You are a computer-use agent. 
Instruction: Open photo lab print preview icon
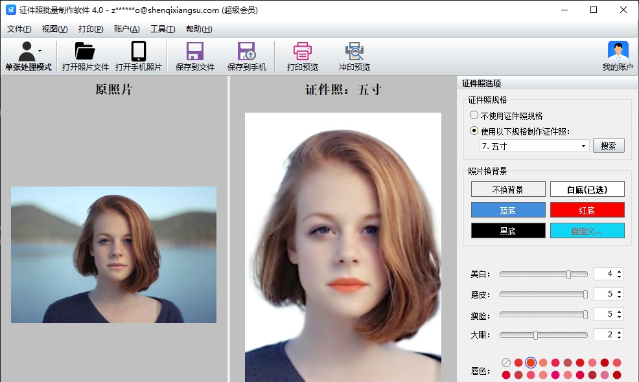pos(354,52)
